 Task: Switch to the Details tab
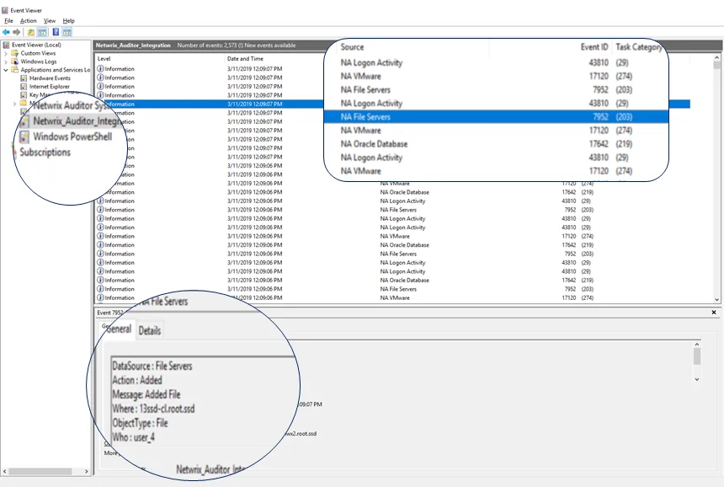(x=150, y=330)
